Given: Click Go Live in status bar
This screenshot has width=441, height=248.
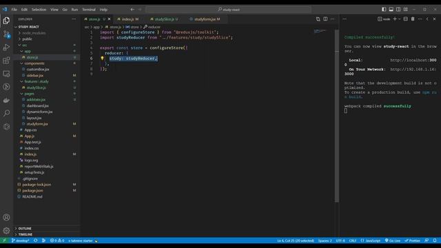Looking at the screenshot, I should point(393,240).
